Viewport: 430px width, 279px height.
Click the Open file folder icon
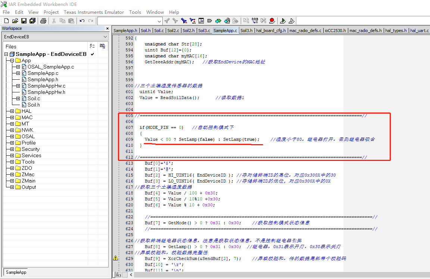pos(15,21)
